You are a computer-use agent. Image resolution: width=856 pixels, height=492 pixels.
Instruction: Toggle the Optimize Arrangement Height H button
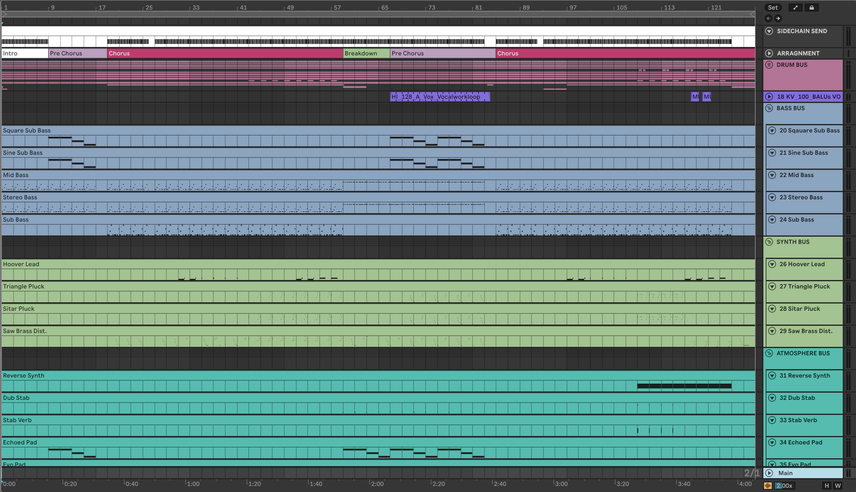pyautogui.click(x=827, y=486)
